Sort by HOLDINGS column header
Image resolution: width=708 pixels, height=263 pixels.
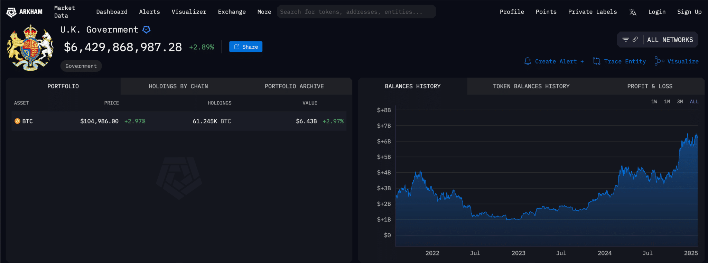click(220, 103)
